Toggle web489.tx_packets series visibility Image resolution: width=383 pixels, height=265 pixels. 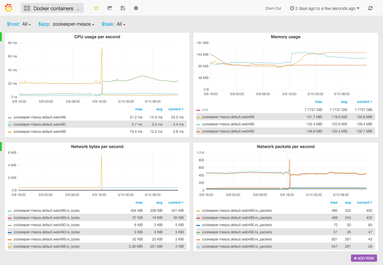[237, 211]
